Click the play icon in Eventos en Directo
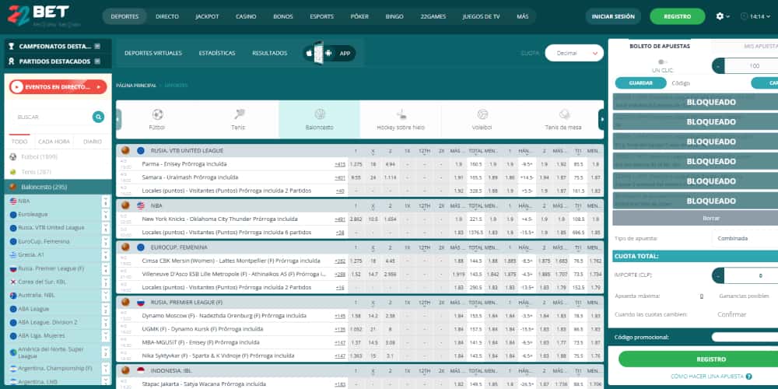 point(17,87)
